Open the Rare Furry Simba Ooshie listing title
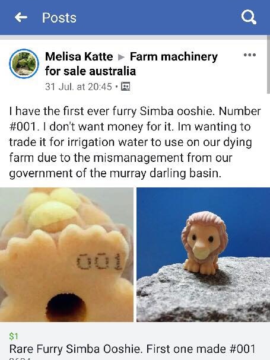The height and width of the screenshot is (360, 270). click(132, 349)
